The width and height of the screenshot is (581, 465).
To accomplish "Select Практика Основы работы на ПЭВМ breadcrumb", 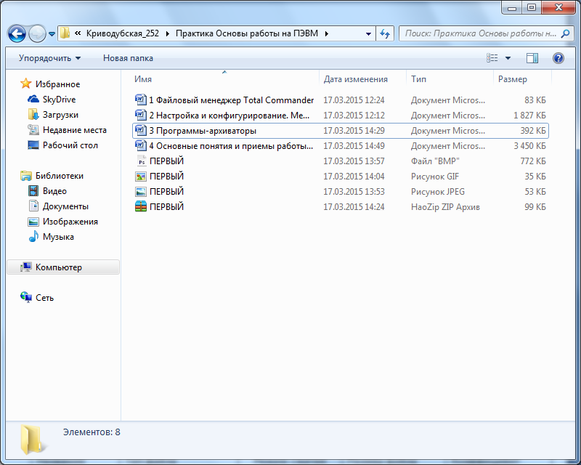I will pyautogui.click(x=247, y=33).
